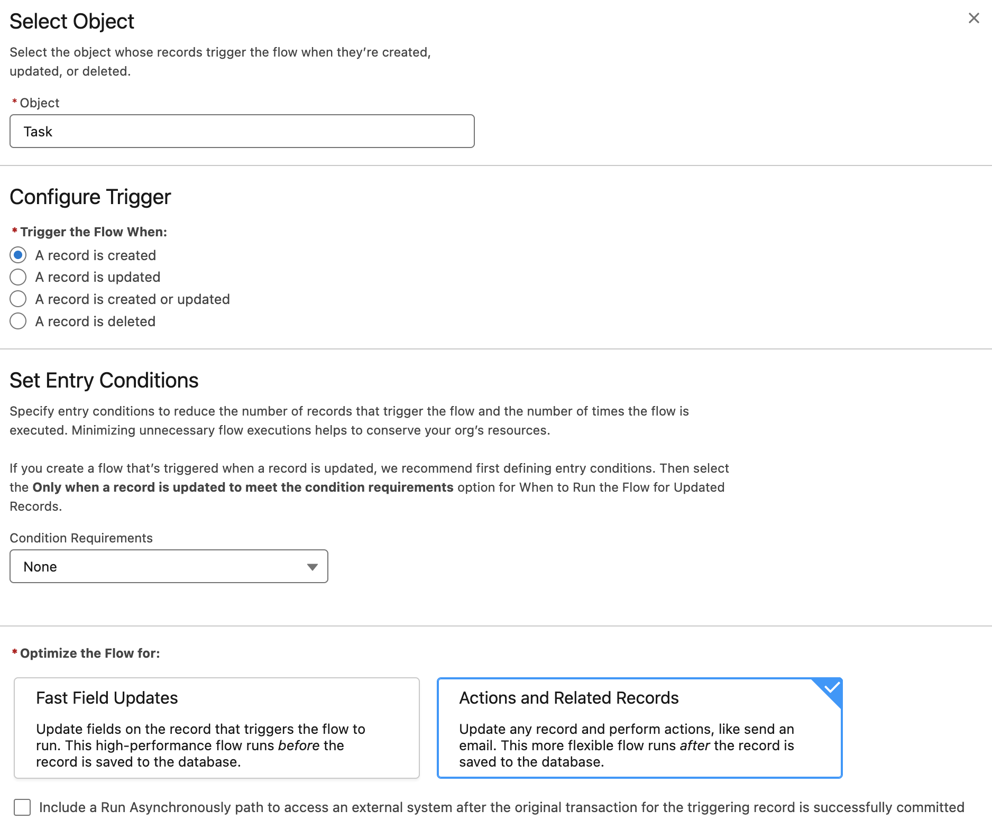
Task: Click the Run Asynchronously path label text
Action: (x=502, y=807)
